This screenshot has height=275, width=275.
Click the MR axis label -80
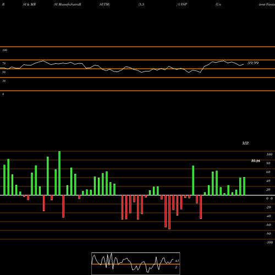click(268, 234)
